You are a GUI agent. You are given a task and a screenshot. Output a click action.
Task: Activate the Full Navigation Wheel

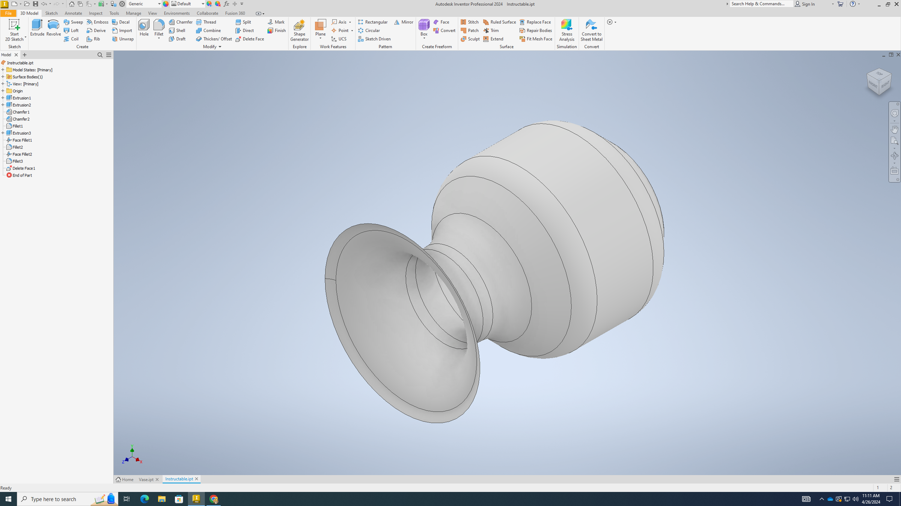(895, 113)
